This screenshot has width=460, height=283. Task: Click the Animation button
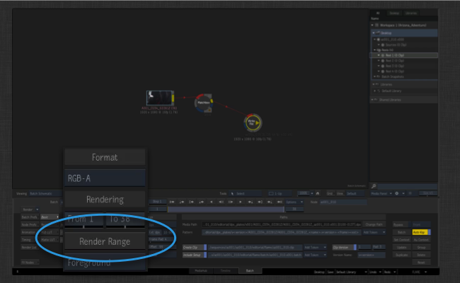30,232
